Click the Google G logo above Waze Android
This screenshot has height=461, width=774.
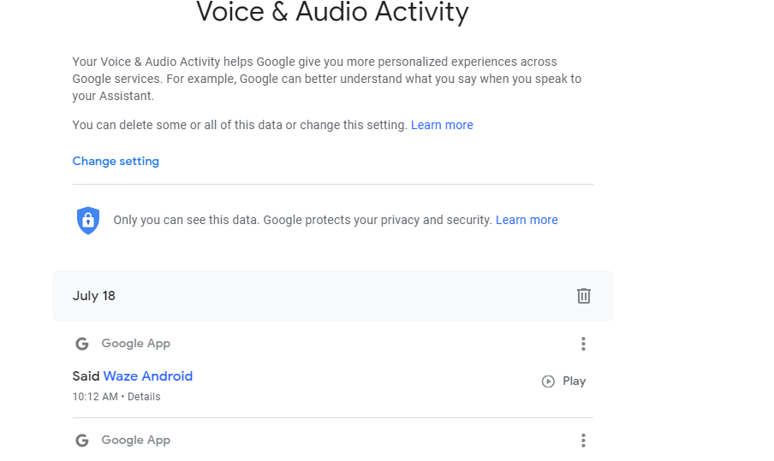tap(82, 344)
